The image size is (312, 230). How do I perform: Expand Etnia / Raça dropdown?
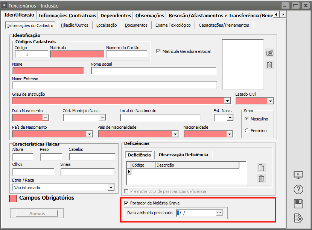pos(111,187)
